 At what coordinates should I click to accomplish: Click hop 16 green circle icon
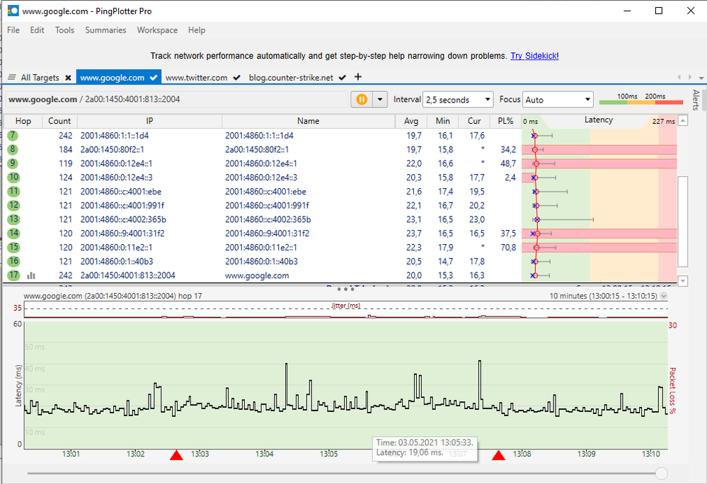(x=13, y=261)
